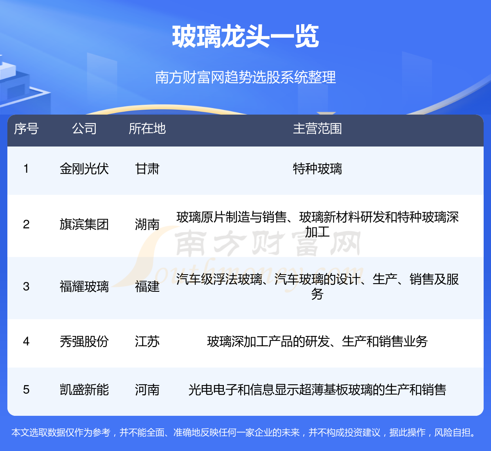This screenshot has width=491, height=451.
Task: Click the location cell 甘肃
Action: (x=147, y=169)
